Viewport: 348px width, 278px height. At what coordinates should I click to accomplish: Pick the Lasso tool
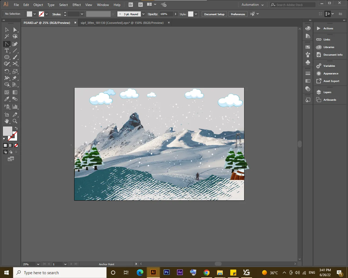(15, 36)
